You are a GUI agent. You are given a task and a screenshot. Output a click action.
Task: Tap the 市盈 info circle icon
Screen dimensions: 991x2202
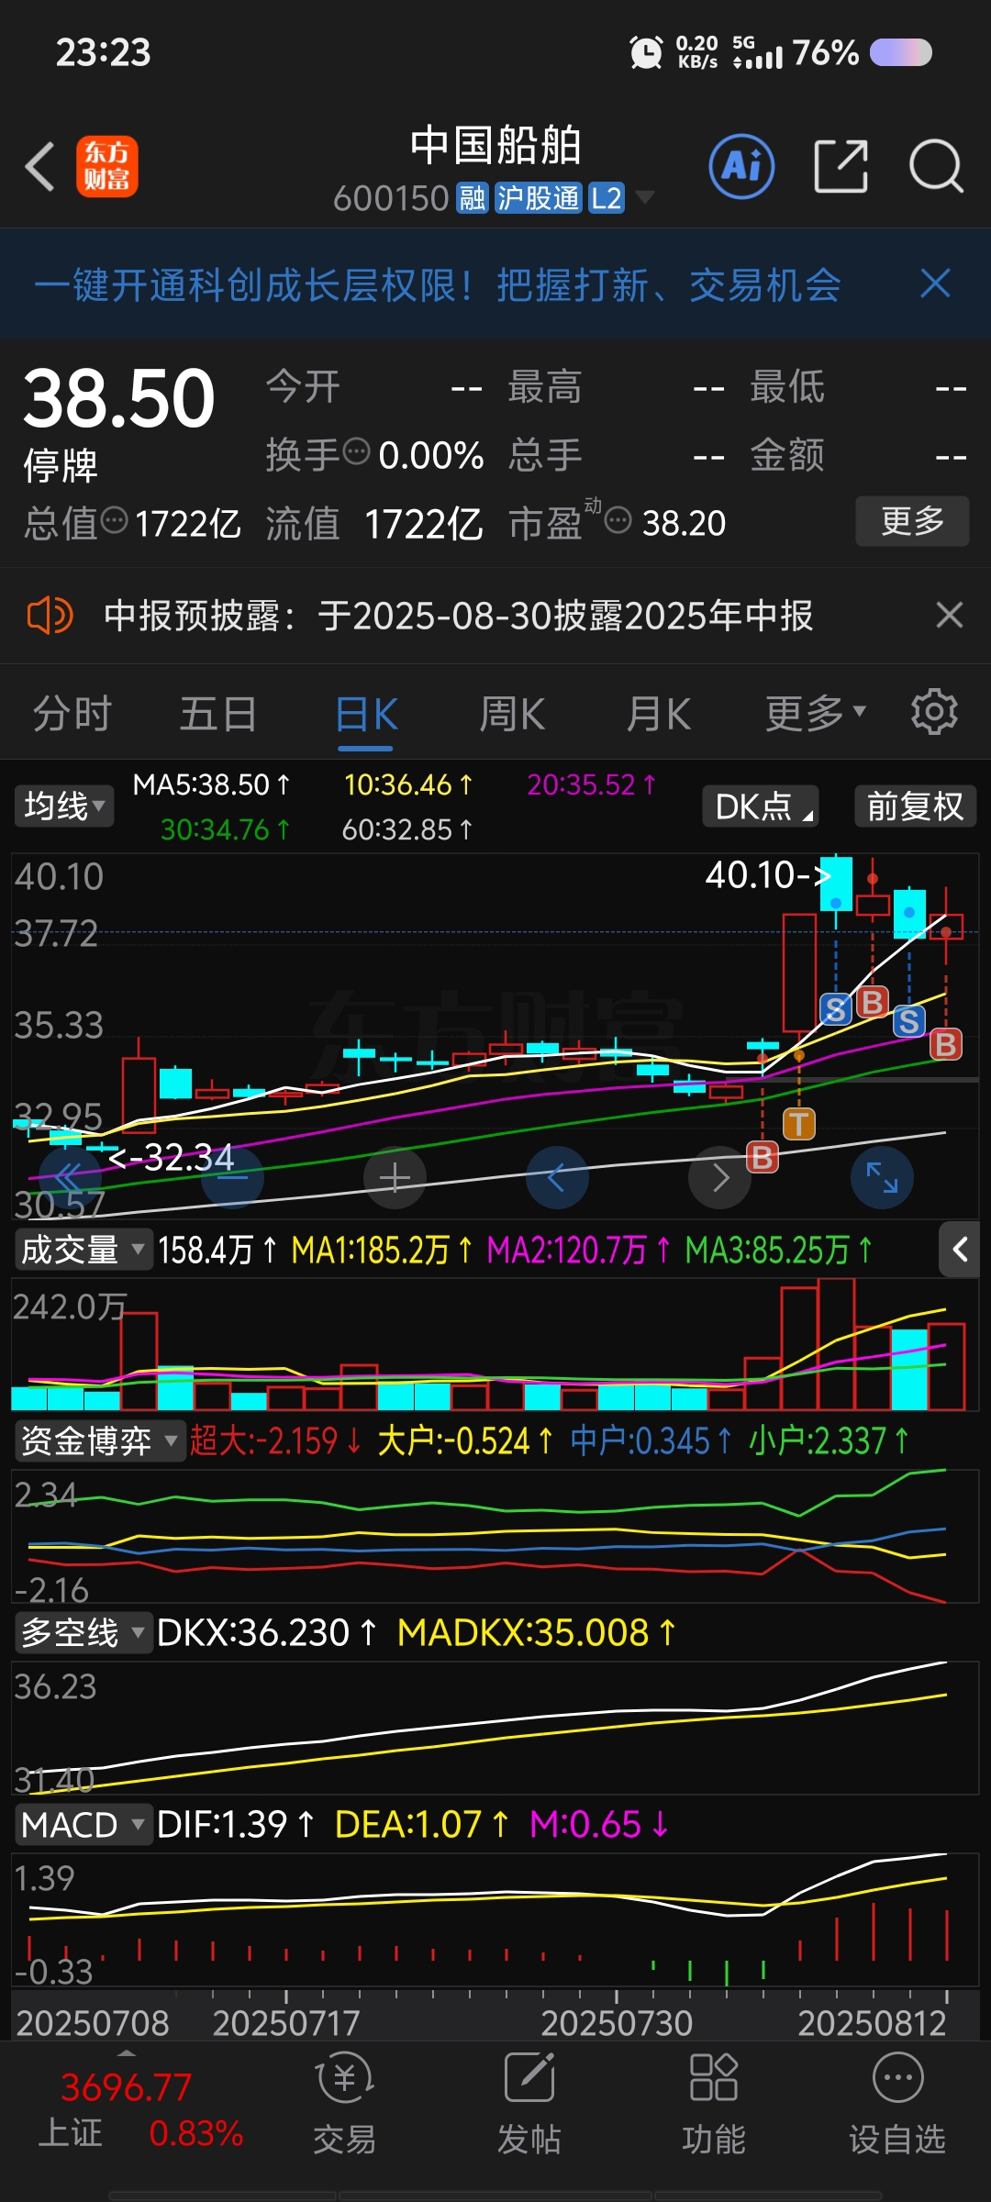click(x=618, y=520)
